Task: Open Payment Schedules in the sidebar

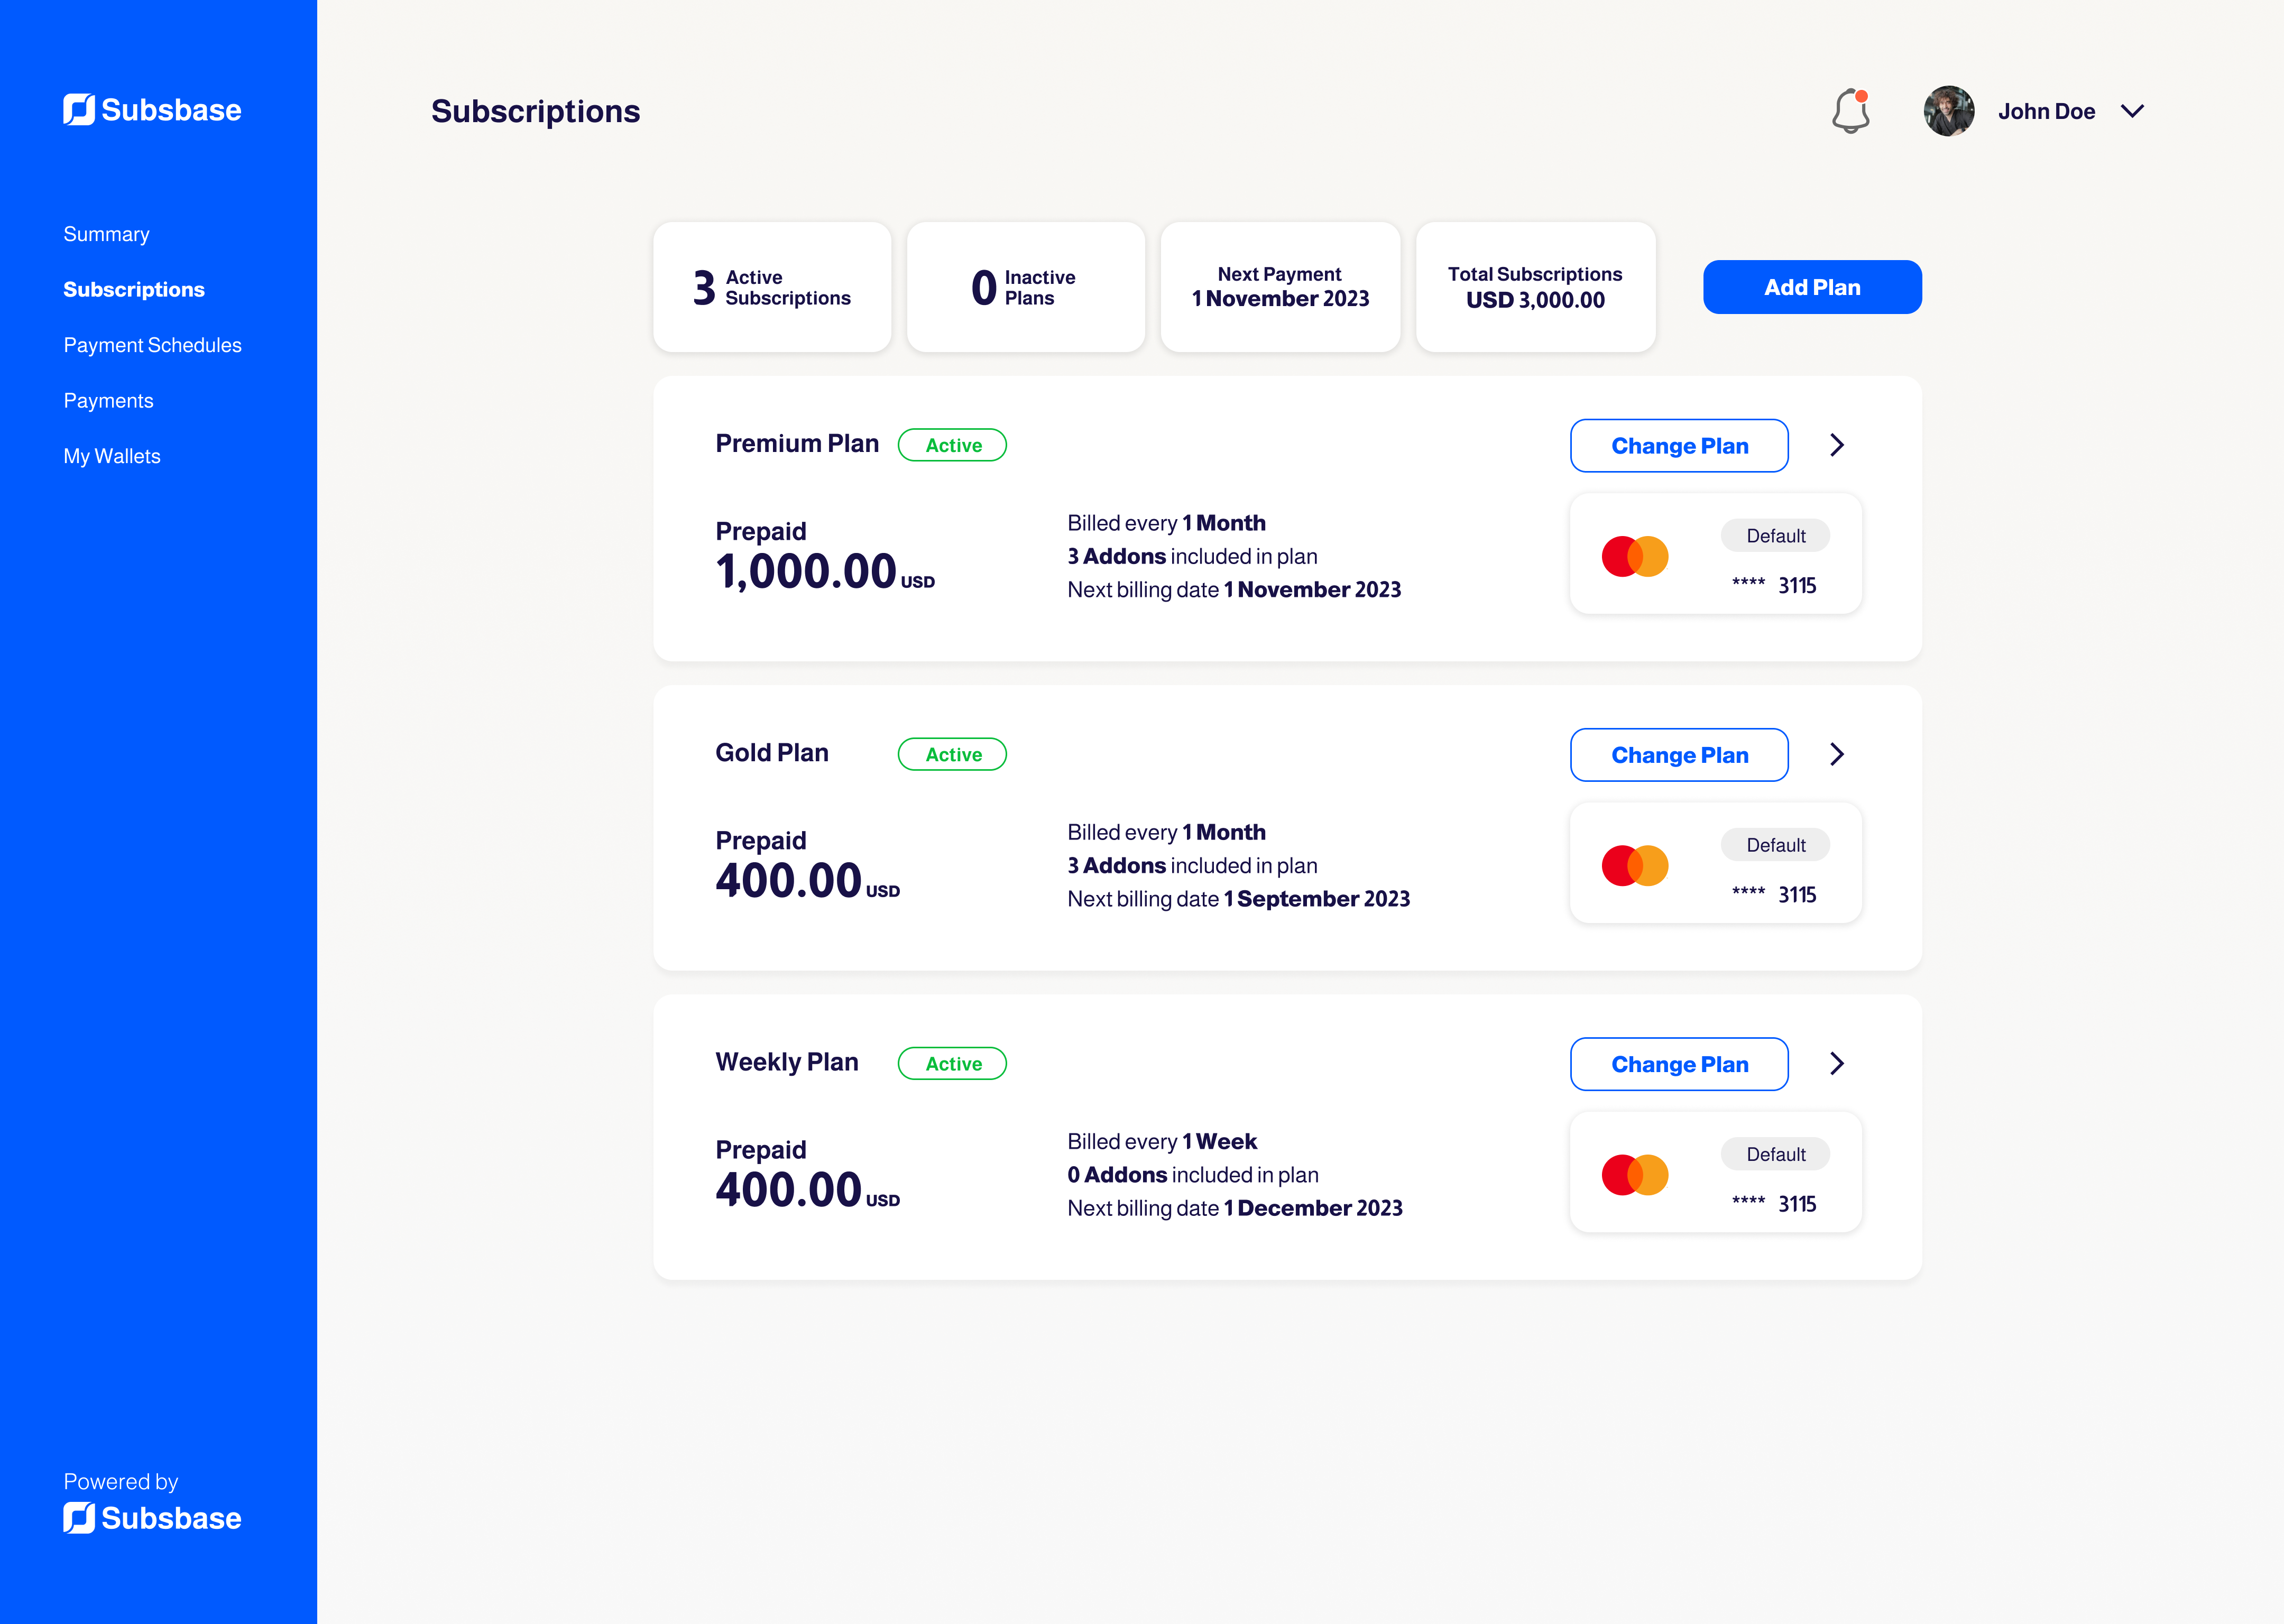Action: click(x=152, y=345)
